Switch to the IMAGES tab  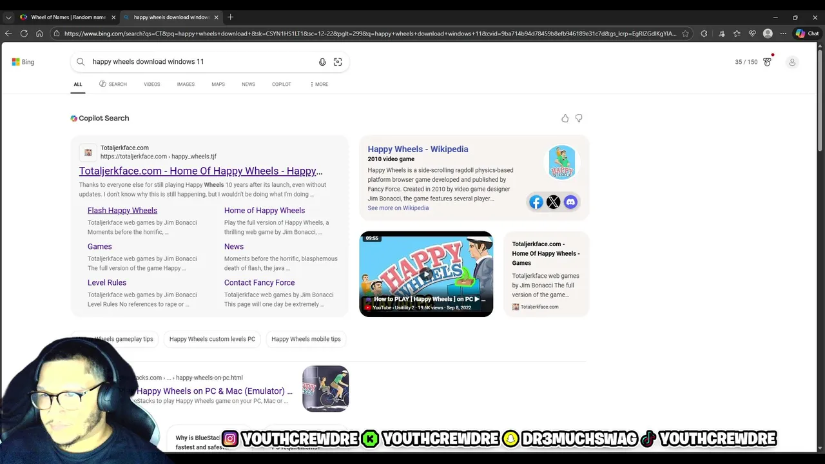tap(186, 84)
